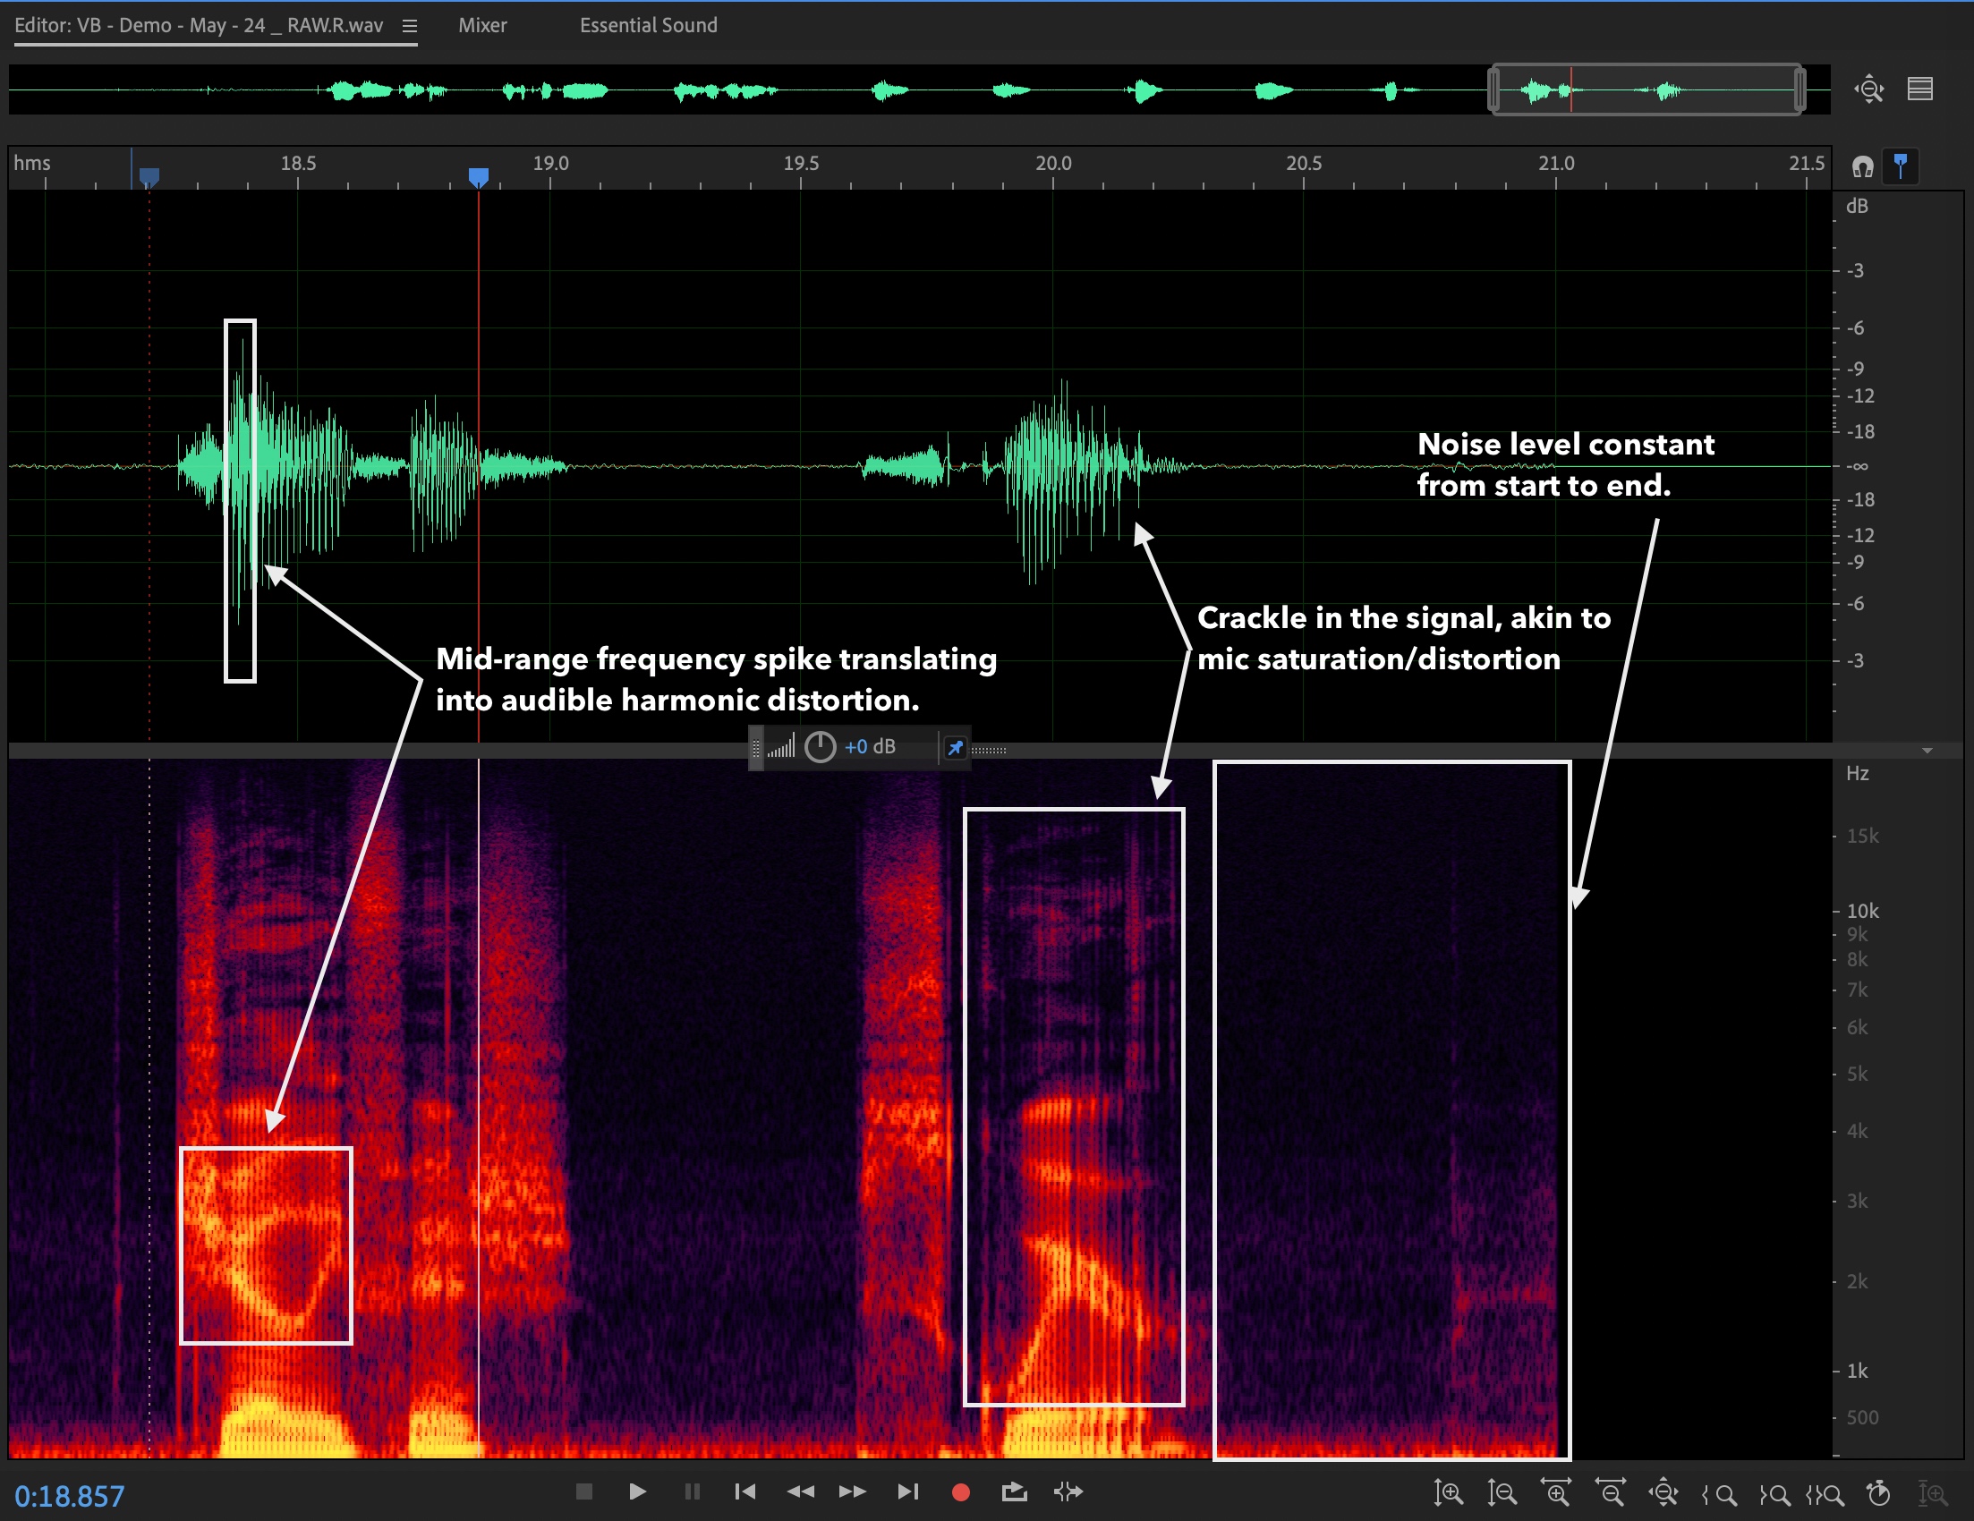Click the zoom to time stopwatch icon
Viewport: 1974px width, 1521px height.
pyautogui.click(x=1878, y=1493)
